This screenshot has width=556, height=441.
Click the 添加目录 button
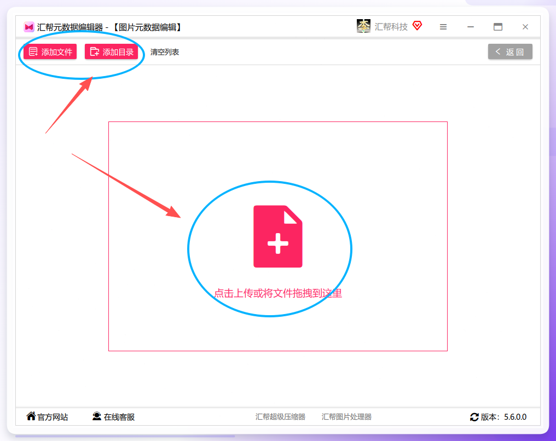111,52
